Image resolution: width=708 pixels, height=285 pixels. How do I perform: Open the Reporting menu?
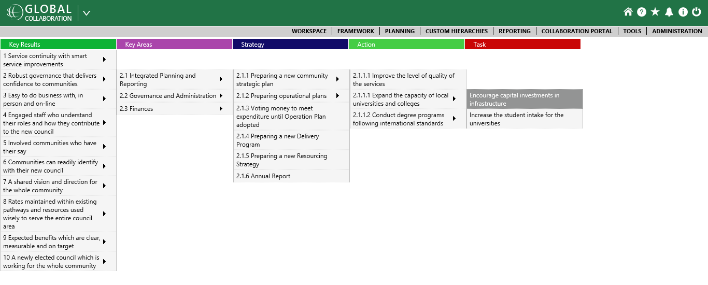tap(514, 31)
